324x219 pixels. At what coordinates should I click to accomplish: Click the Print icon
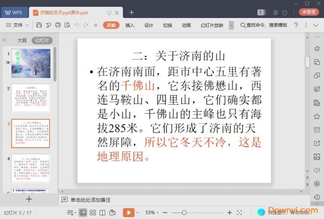tap(58, 25)
